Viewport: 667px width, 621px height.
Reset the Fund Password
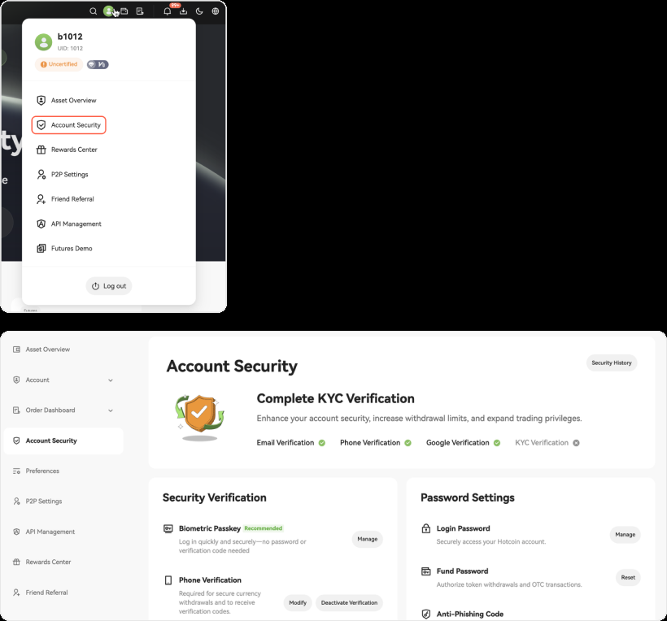pyautogui.click(x=628, y=578)
